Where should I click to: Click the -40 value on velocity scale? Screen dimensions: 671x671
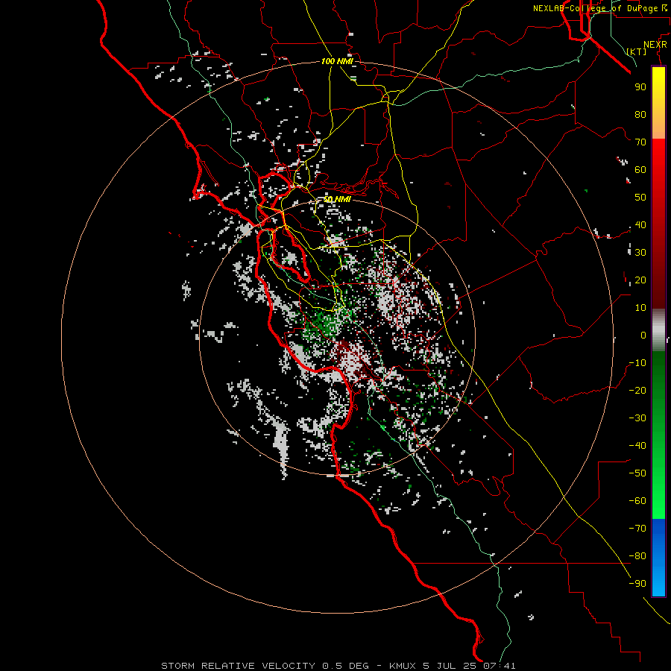(637, 446)
